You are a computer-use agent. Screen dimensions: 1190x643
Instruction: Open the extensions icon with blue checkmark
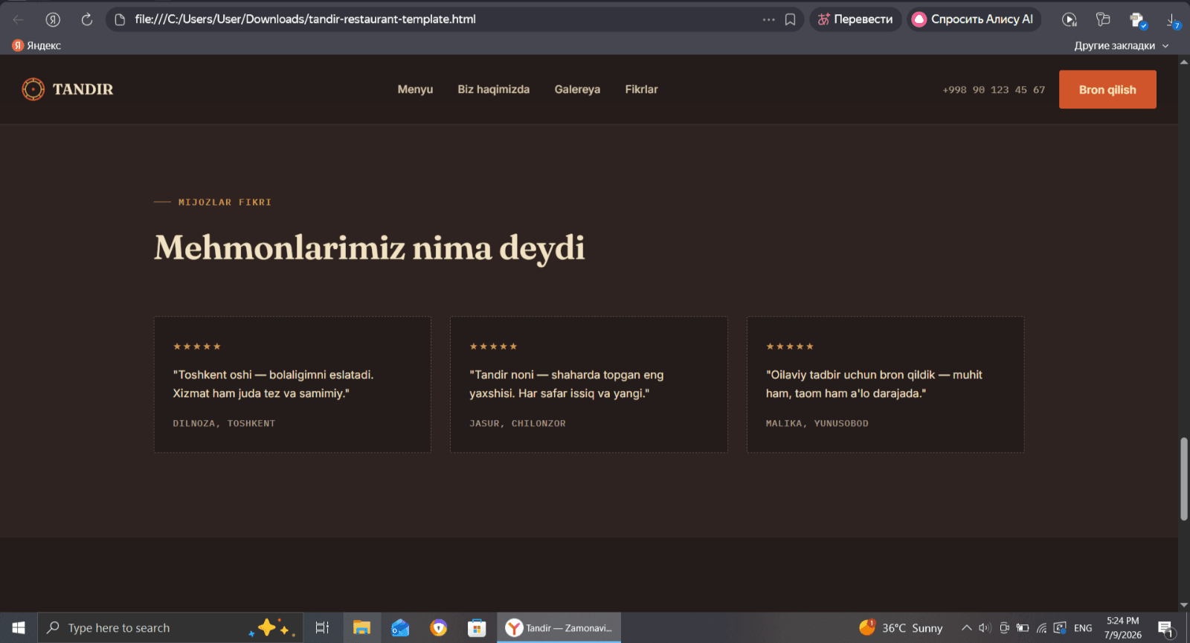point(1137,20)
